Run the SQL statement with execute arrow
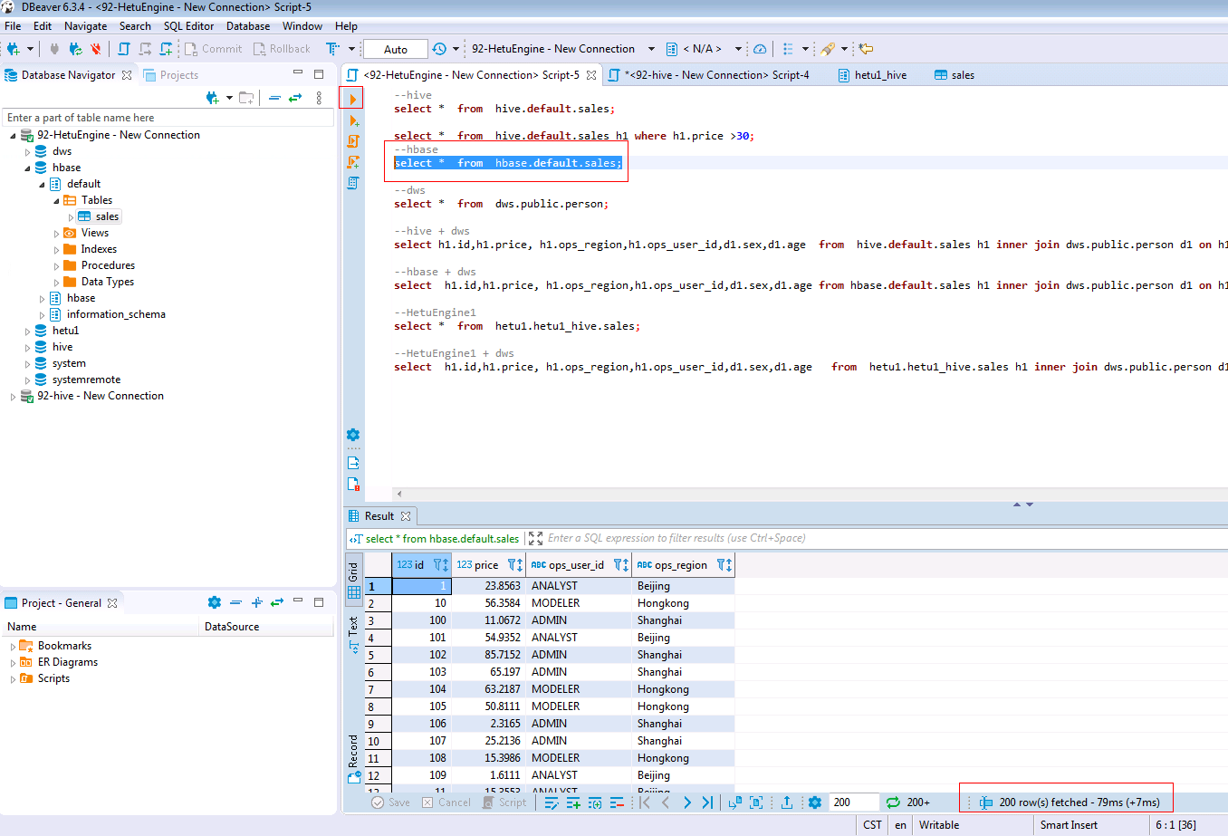The width and height of the screenshot is (1228, 836). [352, 99]
